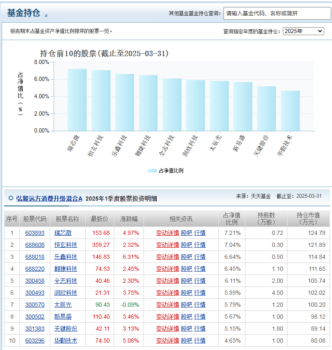Open the 翱捷科技 stock name link
332x350 pixels.
click(66, 269)
